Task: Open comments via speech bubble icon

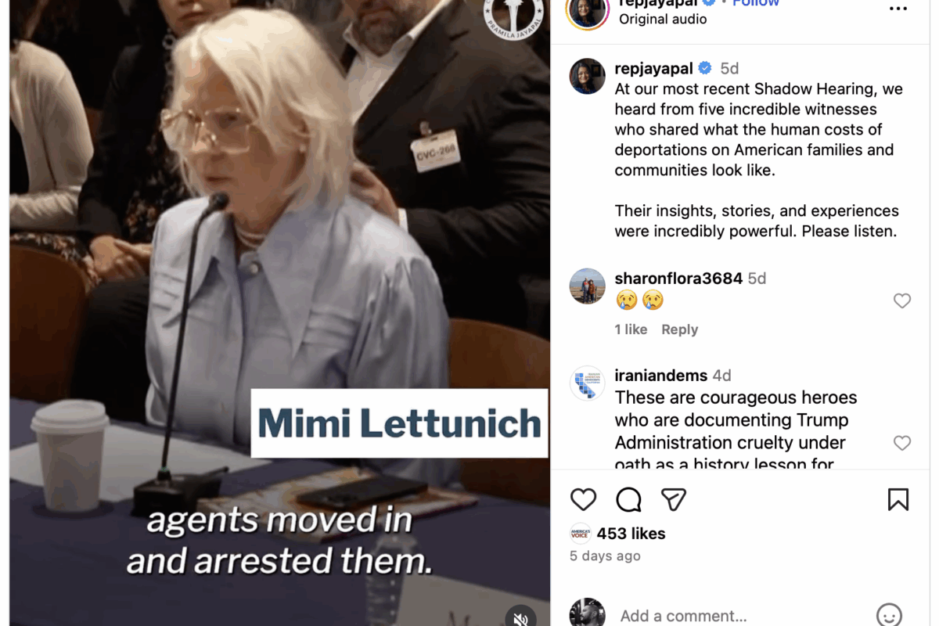Action: pos(628,499)
